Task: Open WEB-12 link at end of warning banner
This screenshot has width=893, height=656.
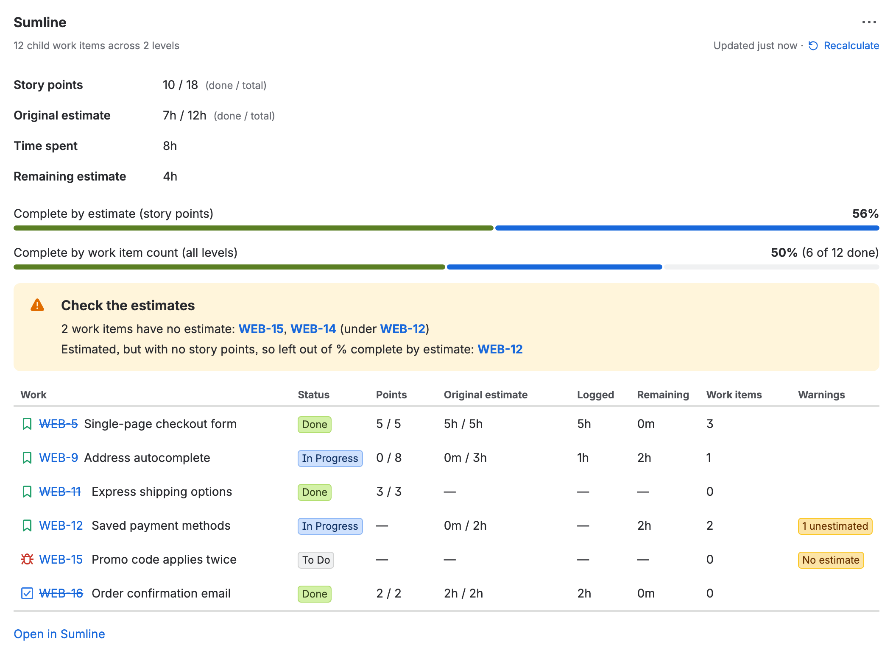Action: coord(500,349)
